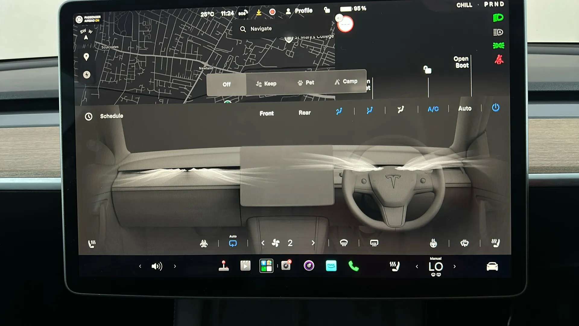Tap the fan speed icon
579x326 pixels.
tap(276, 243)
